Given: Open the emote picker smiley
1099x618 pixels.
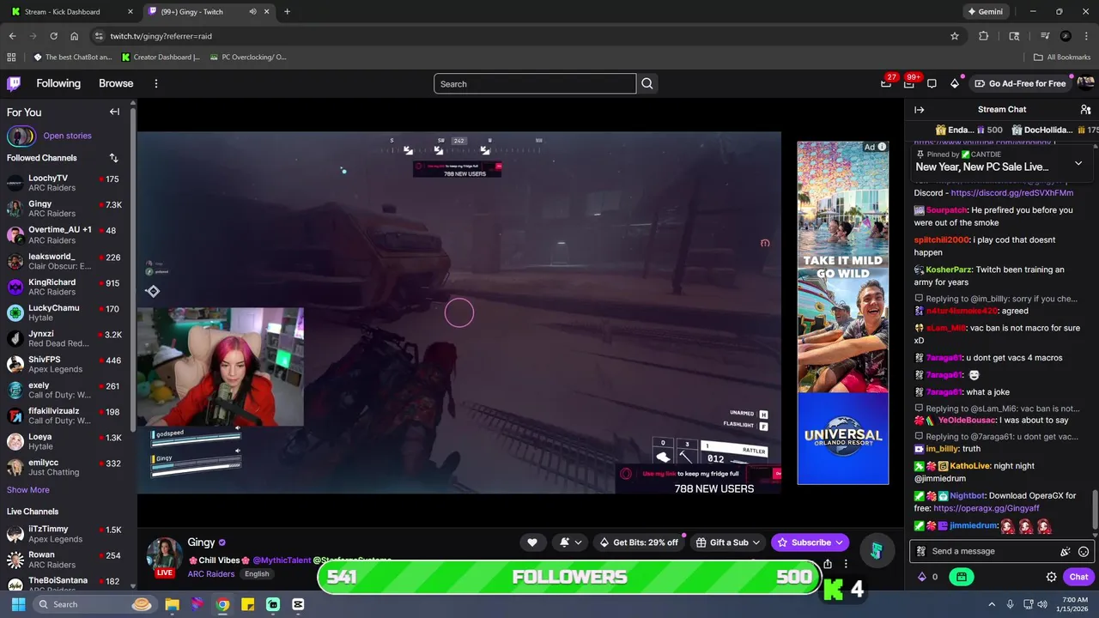Looking at the screenshot, I should point(1084,551).
